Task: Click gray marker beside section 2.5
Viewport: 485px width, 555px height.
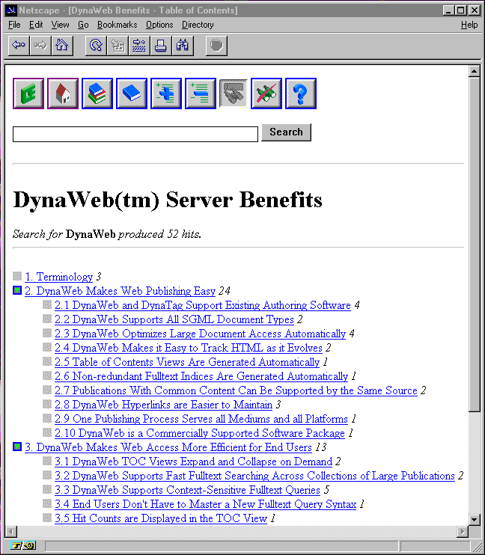Action: [47, 361]
